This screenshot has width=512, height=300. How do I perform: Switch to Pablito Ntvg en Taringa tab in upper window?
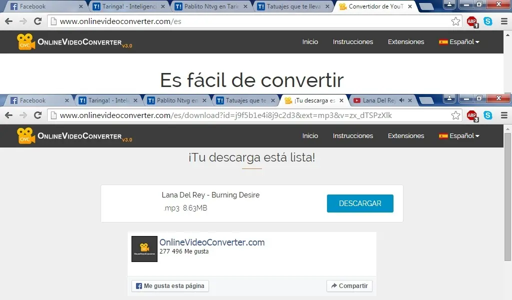(x=211, y=6)
